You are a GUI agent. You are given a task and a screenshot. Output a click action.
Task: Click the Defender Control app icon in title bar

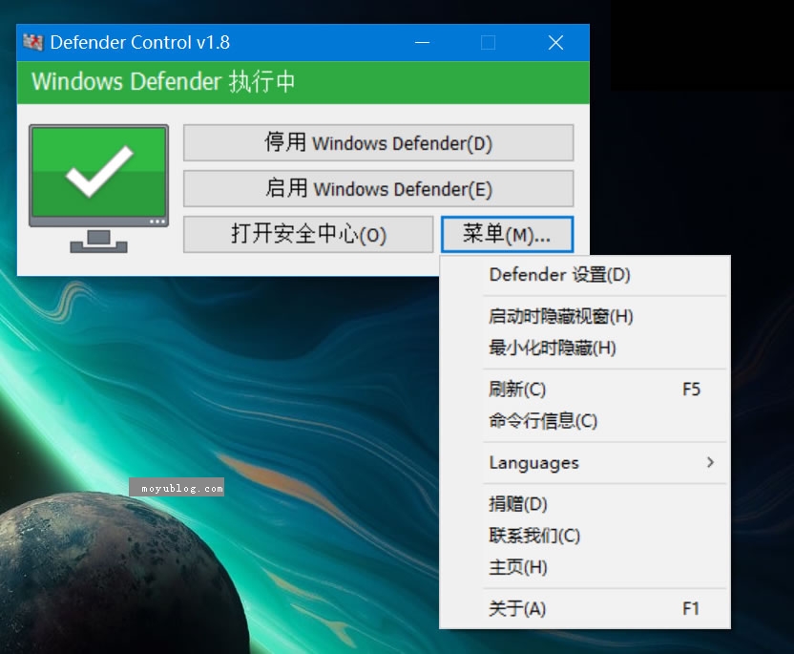pyautogui.click(x=33, y=42)
